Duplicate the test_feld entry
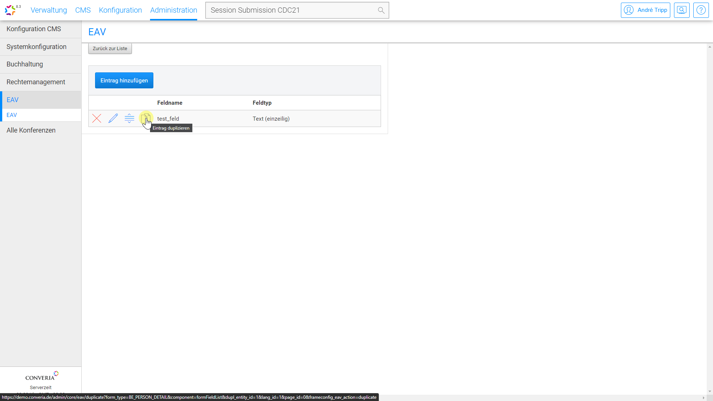 [145, 118]
